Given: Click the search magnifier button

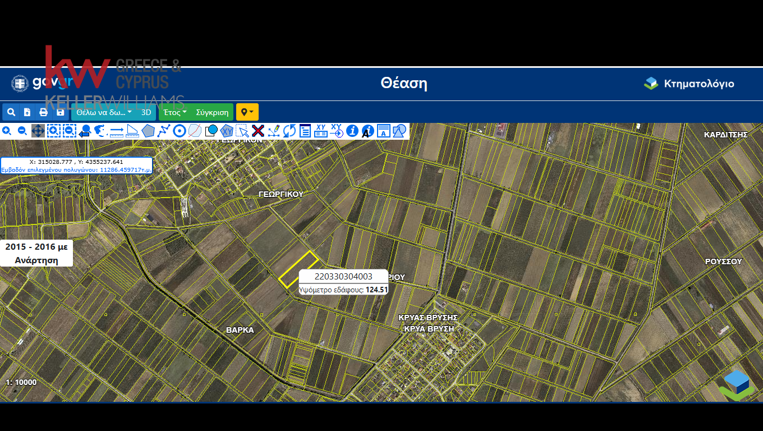Looking at the screenshot, I should pyautogui.click(x=11, y=112).
